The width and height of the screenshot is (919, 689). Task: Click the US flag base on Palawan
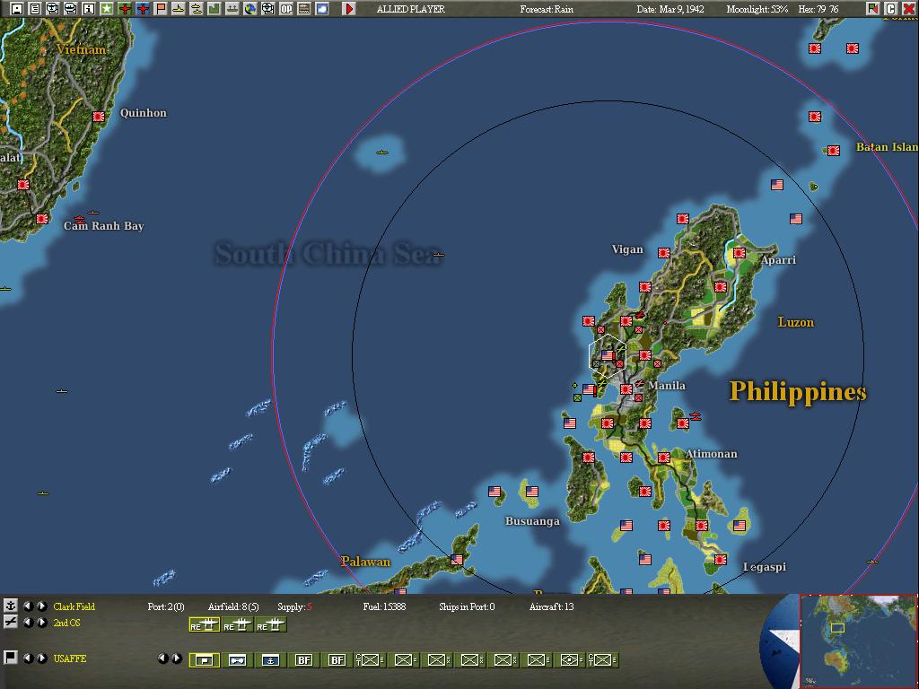coord(457,560)
